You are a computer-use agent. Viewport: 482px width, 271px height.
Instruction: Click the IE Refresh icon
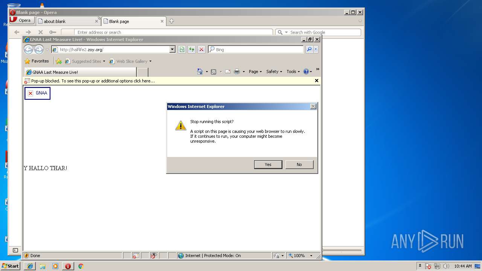(x=192, y=49)
